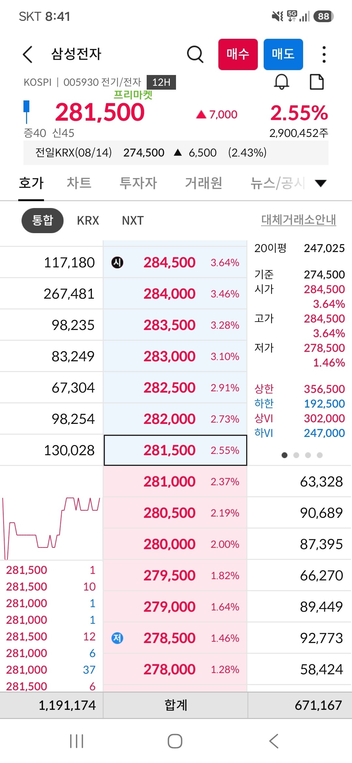Tap the candlestick icon beside current price
Viewport: 352px width, 763px height.
[x=27, y=112]
